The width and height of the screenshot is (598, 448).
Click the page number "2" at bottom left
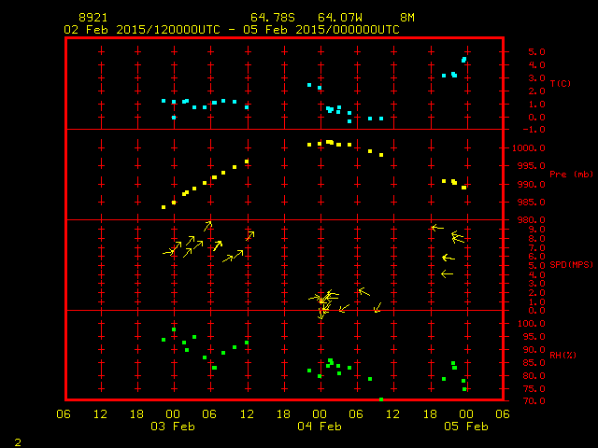pyautogui.click(x=18, y=442)
